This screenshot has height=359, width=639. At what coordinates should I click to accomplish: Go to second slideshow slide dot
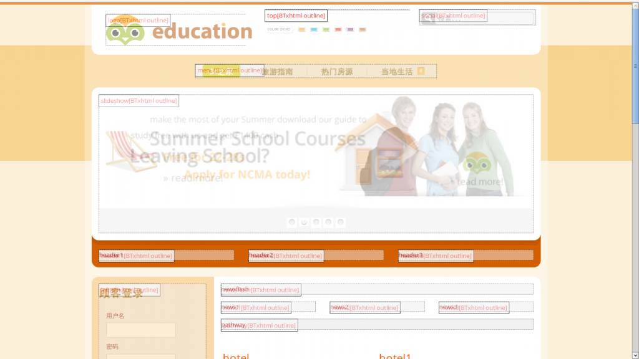point(304,223)
